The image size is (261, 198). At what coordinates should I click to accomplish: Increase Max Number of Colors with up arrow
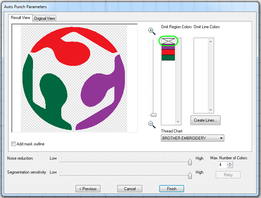pos(230,163)
